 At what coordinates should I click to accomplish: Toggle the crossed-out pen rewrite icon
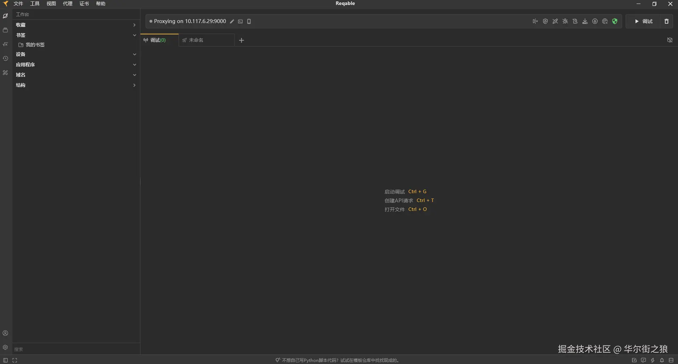click(555, 21)
